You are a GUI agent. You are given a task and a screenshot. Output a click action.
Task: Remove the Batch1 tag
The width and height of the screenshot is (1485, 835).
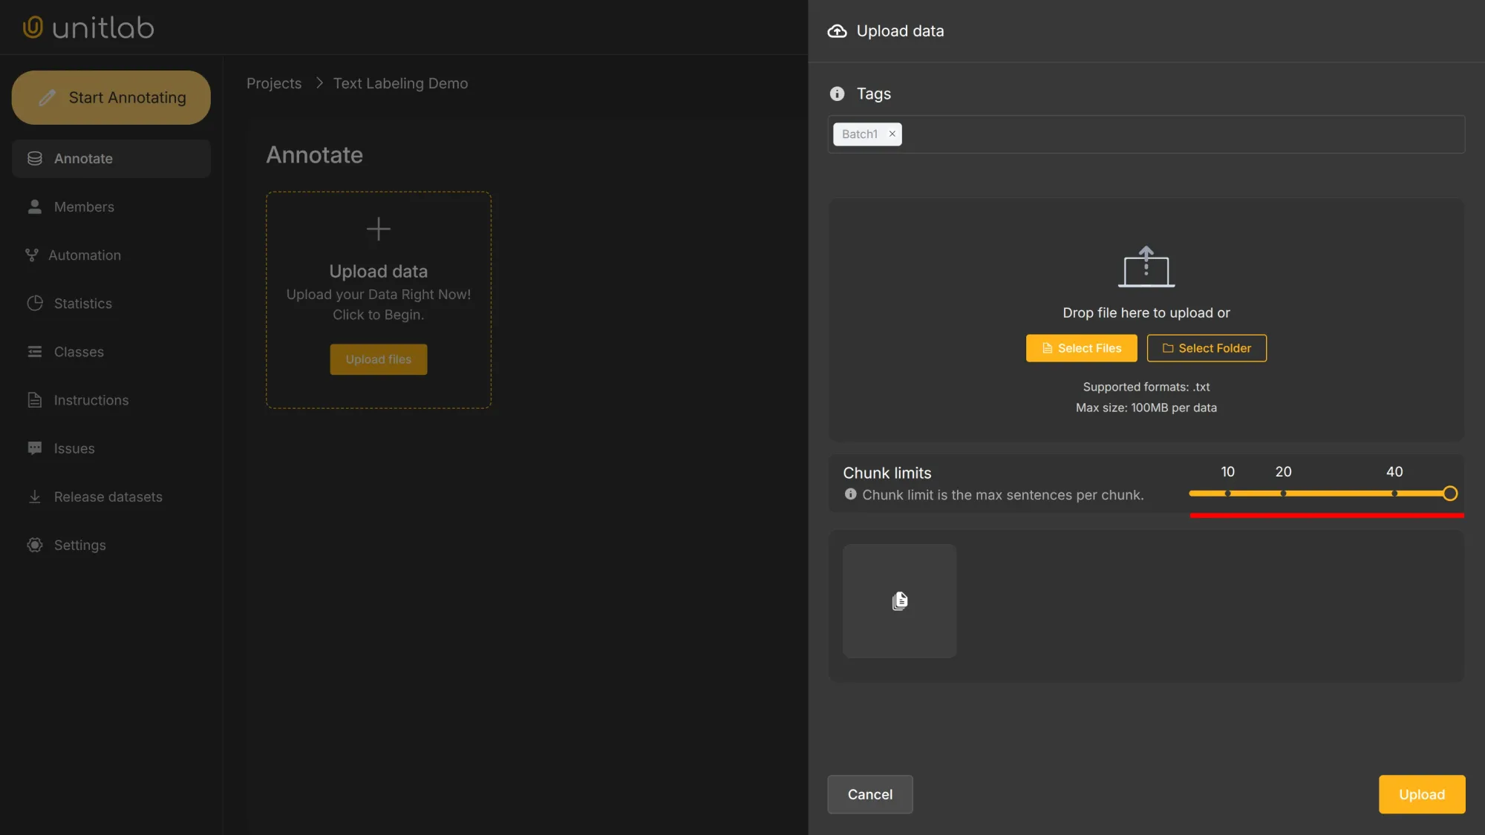click(892, 134)
